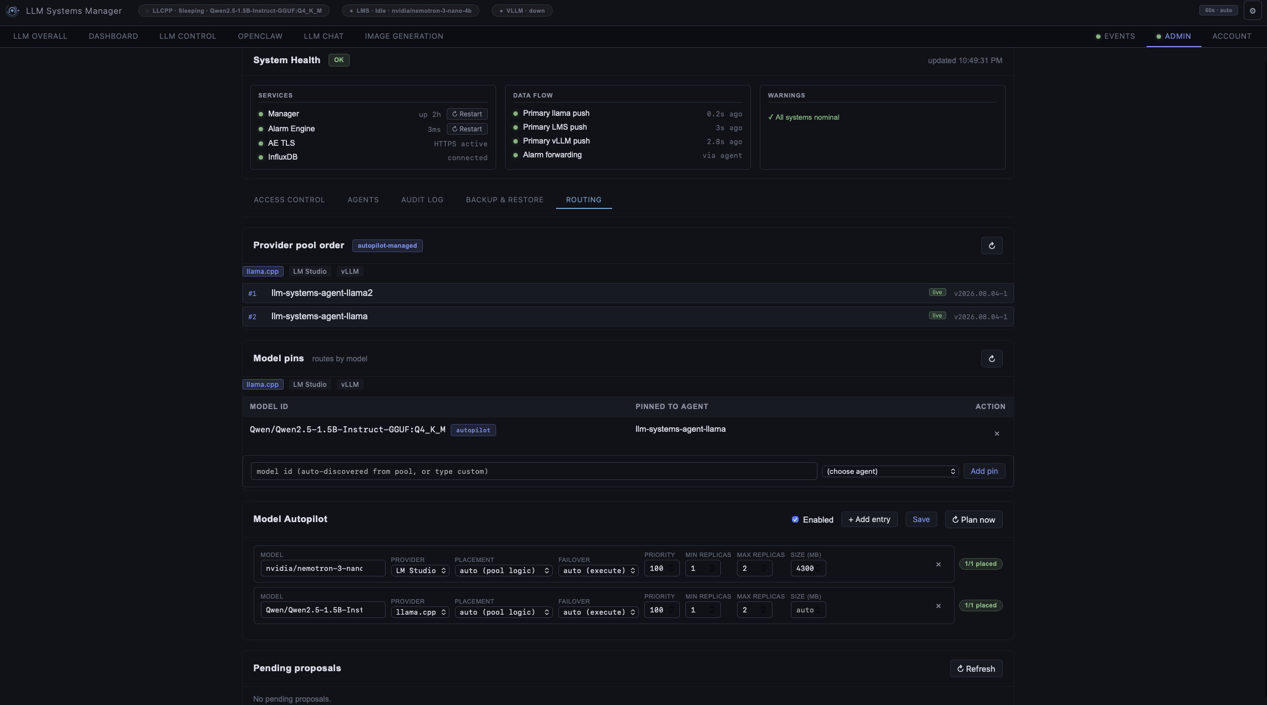Image resolution: width=1267 pixels, height=705 pixels.
Task: Click the 1/1 placed badge for nemotron
Action: tap(980, 564)
